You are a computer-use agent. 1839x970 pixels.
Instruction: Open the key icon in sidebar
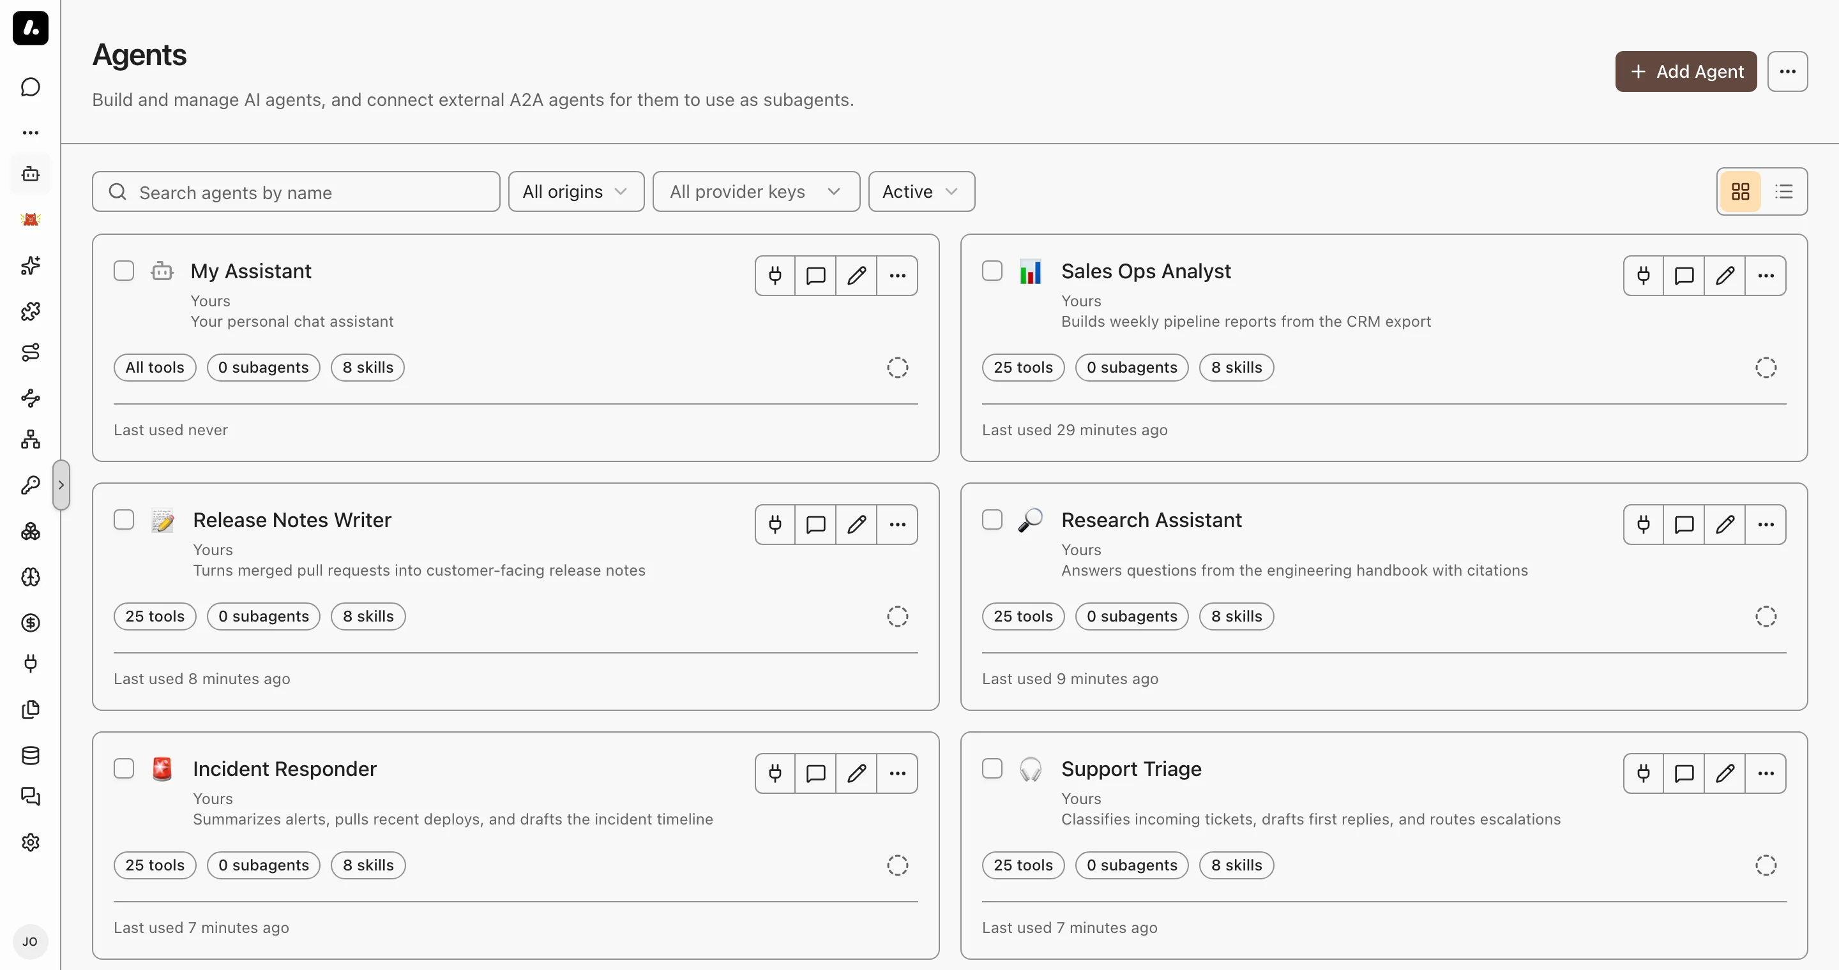[x=30, y=485]
